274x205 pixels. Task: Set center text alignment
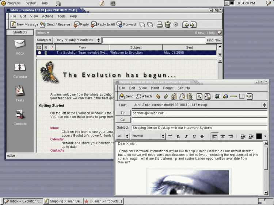(222, 136)
